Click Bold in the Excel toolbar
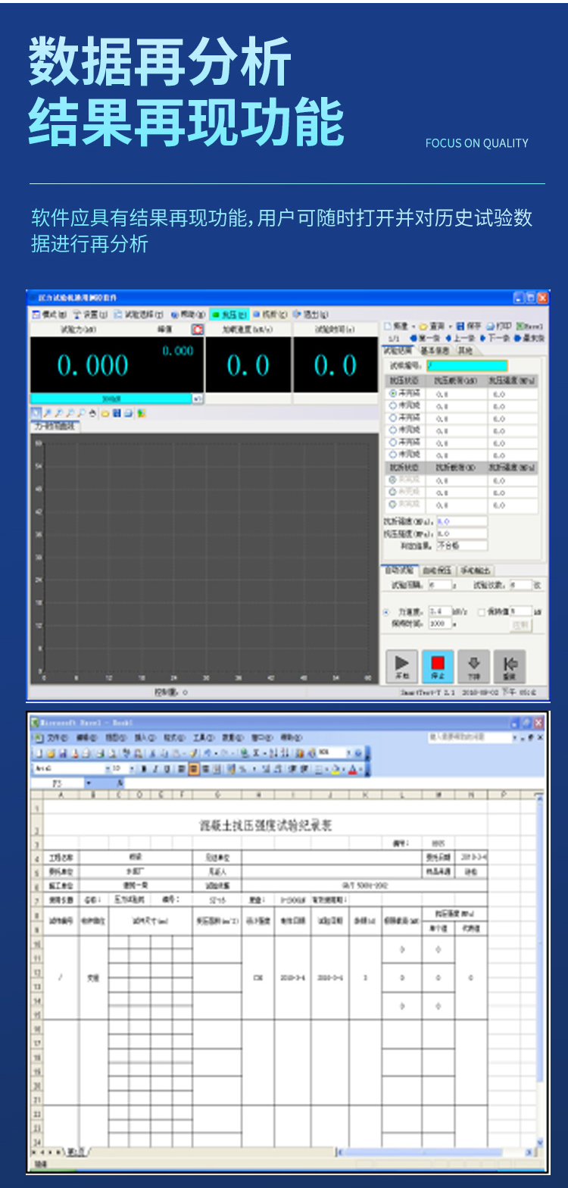 point(145,769)
